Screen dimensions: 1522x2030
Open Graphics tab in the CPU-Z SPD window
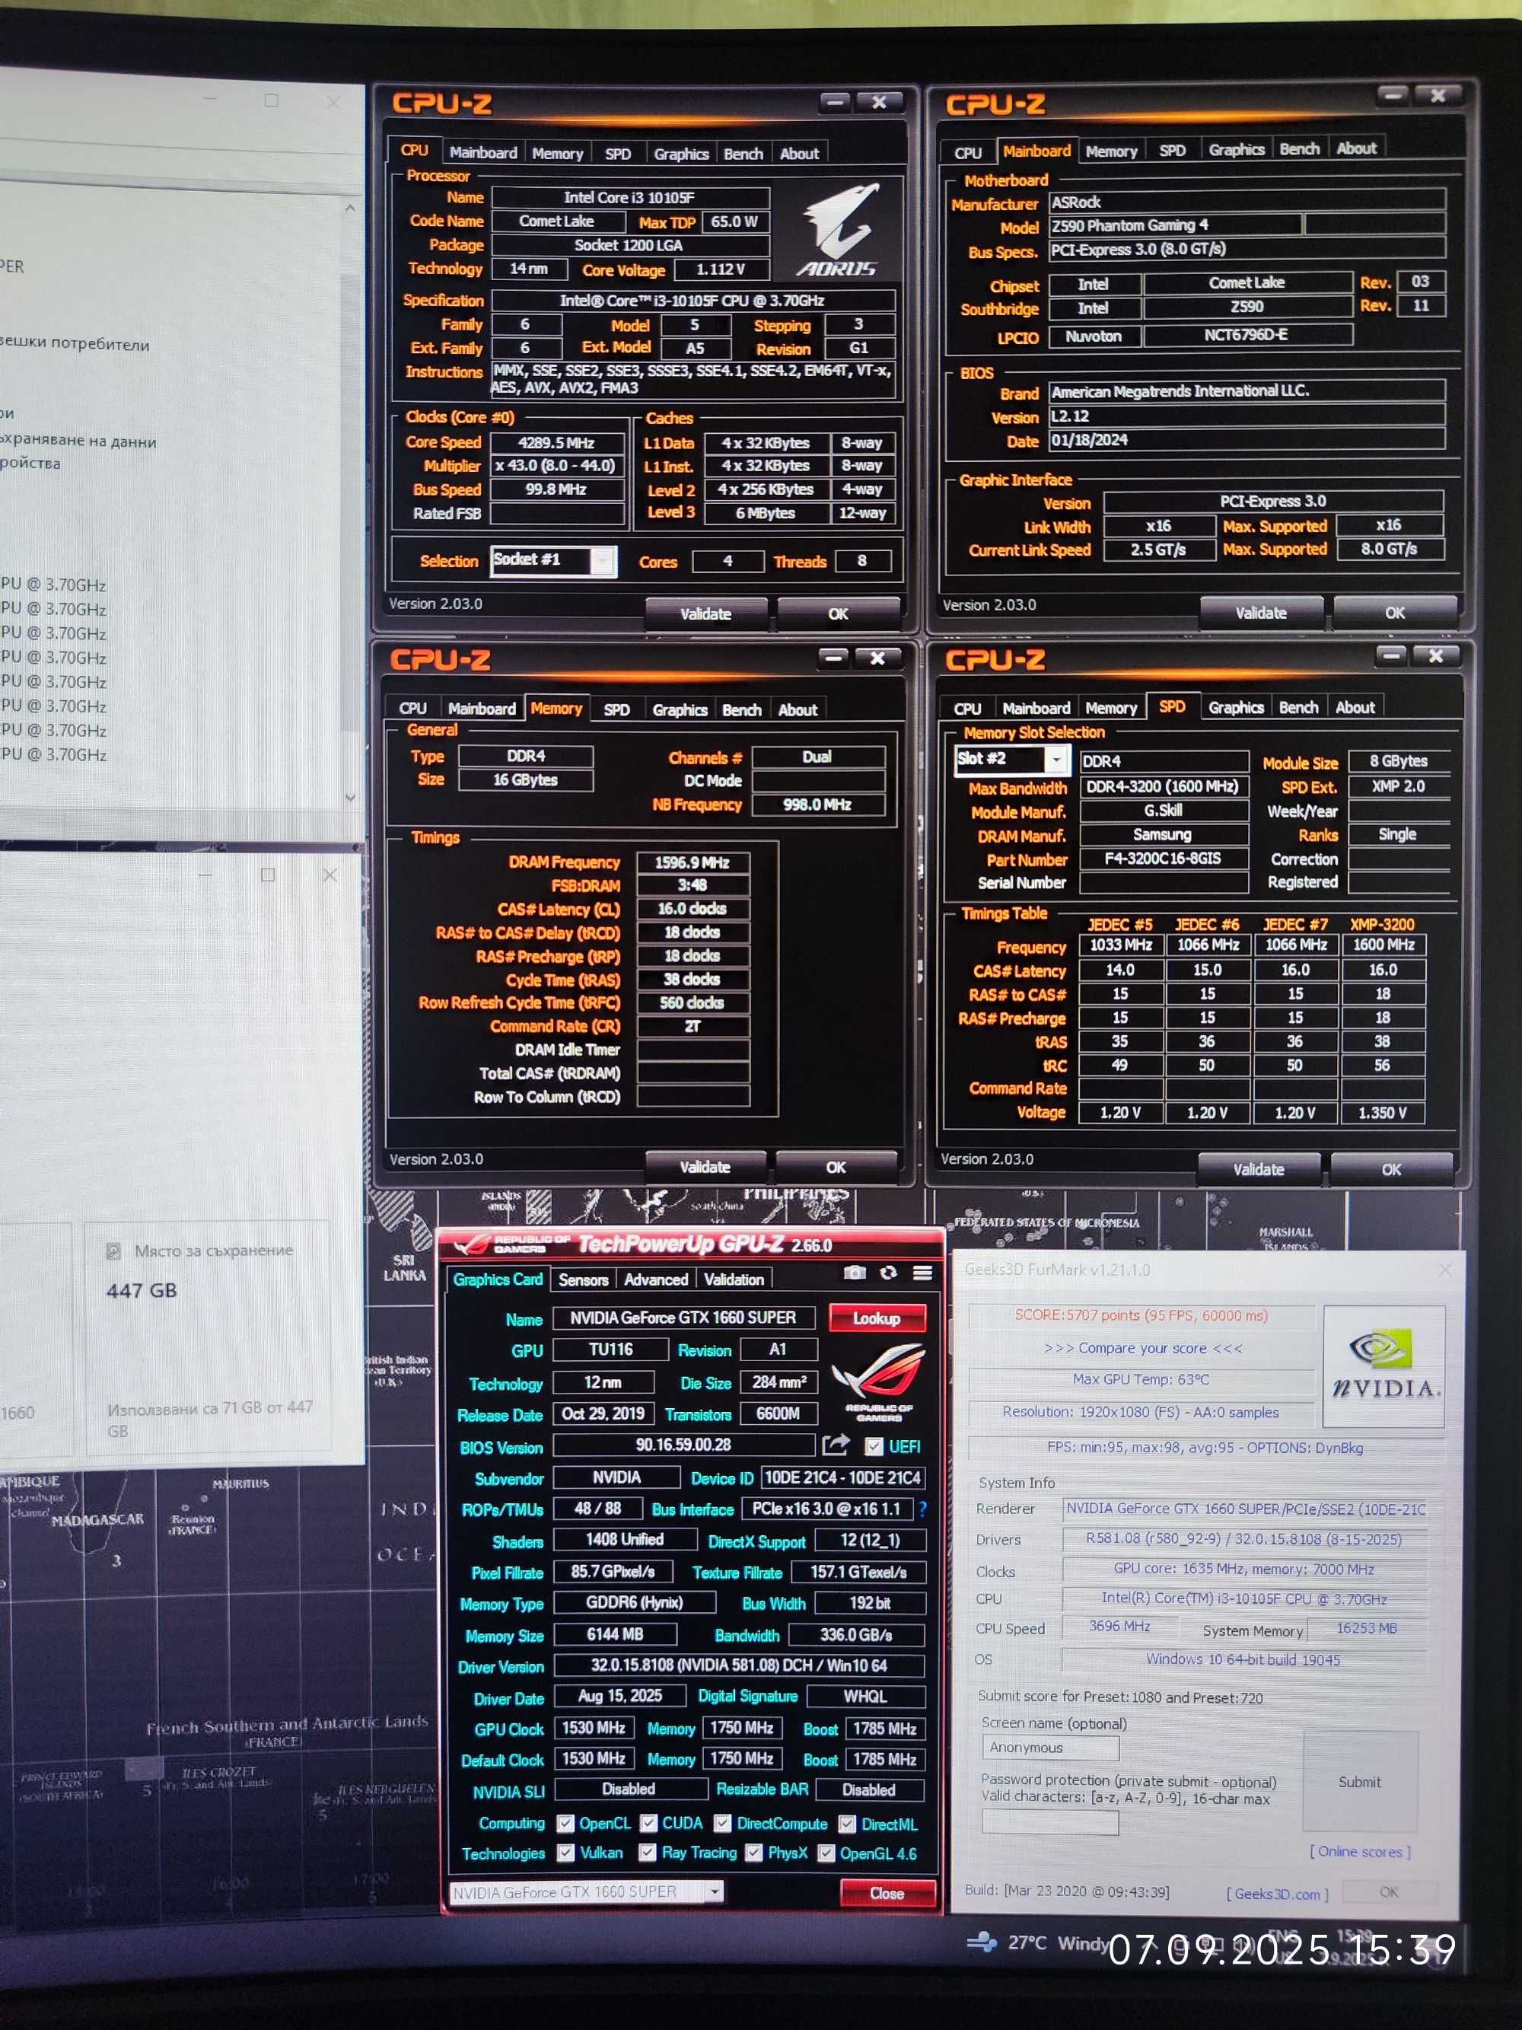[x=1235, y=706]
